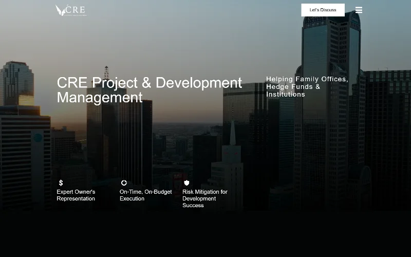411x257 pixels.
Task: Open the hamburger menu icon
Action: [x=359, y=10]
